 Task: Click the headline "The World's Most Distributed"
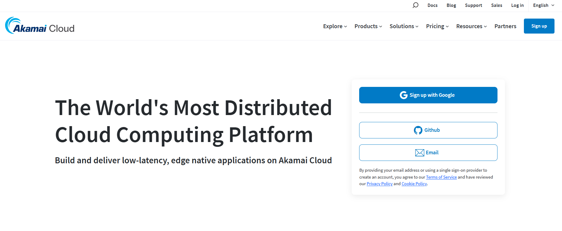[x=194, y=108]
